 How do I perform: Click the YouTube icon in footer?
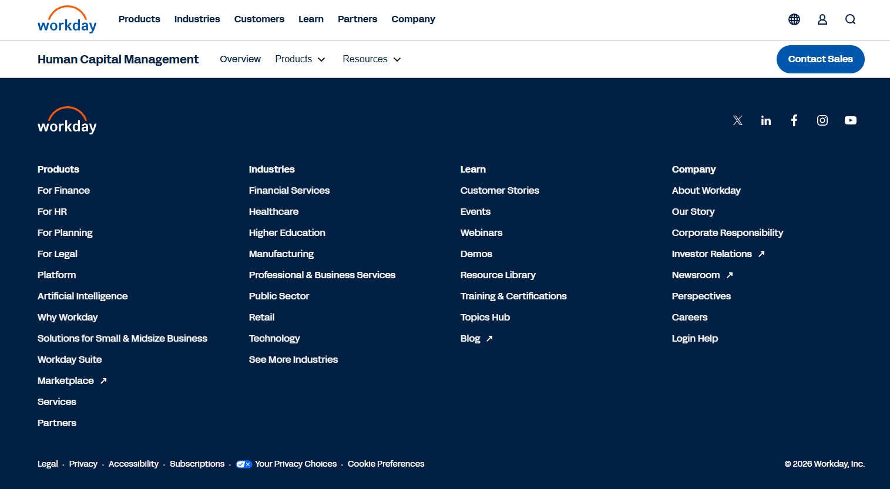(x=850, y=120)
